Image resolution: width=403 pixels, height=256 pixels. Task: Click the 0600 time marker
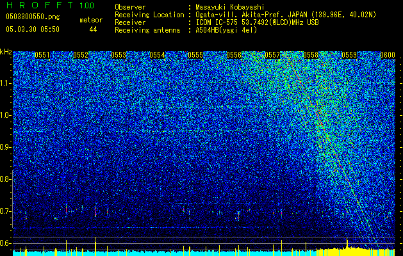click(x=388, y=55)
